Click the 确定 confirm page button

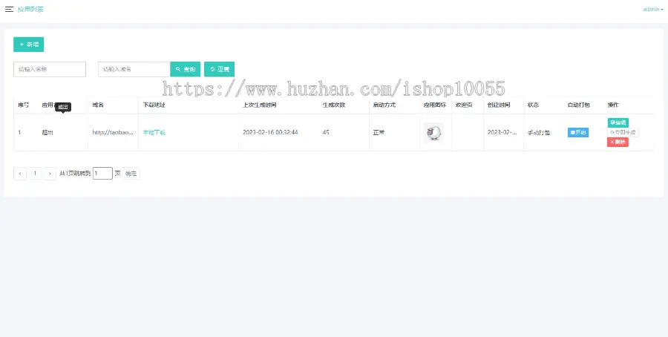pyautogui.click(x=131, y=174)
